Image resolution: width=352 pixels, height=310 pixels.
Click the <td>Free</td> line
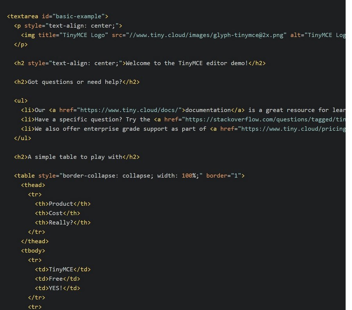pyautogui.click(x=57, y=279)
